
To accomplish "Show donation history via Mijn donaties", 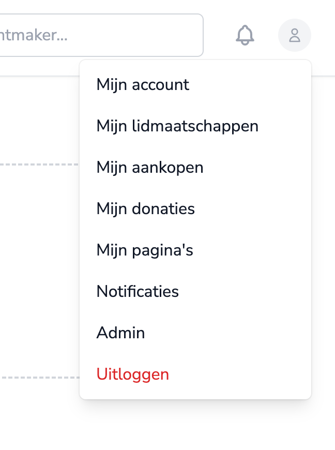I will (195, 208).
